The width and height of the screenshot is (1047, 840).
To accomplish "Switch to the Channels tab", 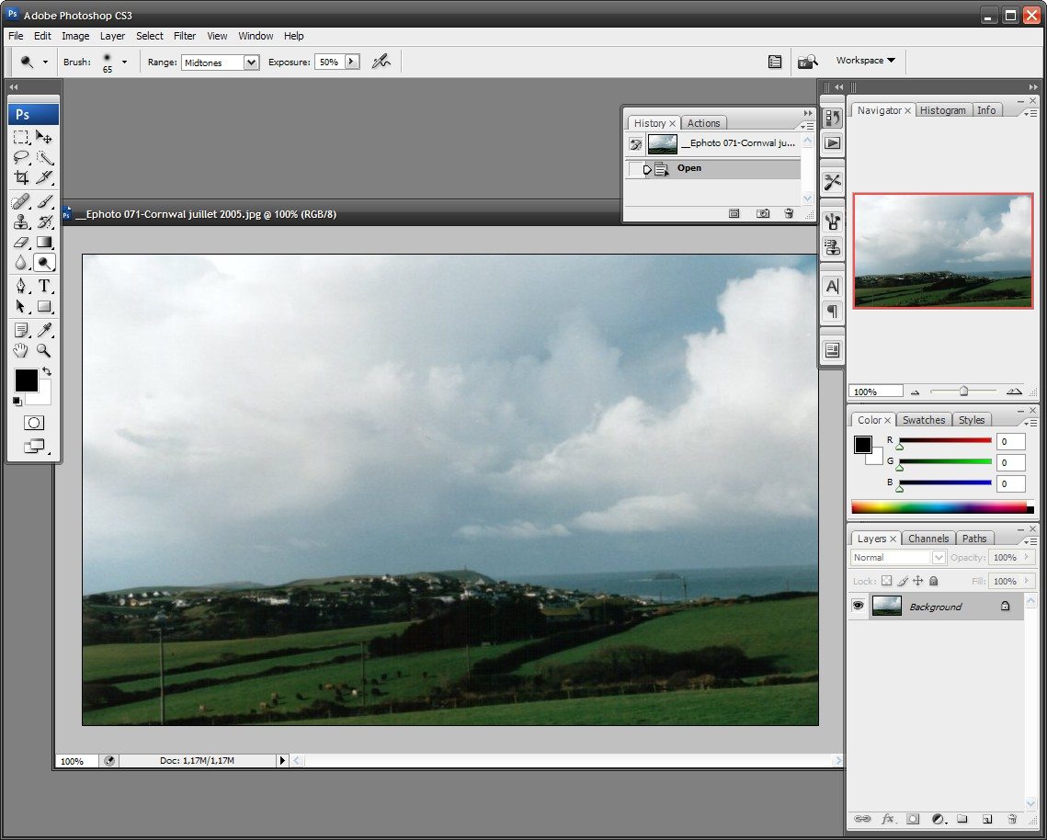I will click(928, 539).
